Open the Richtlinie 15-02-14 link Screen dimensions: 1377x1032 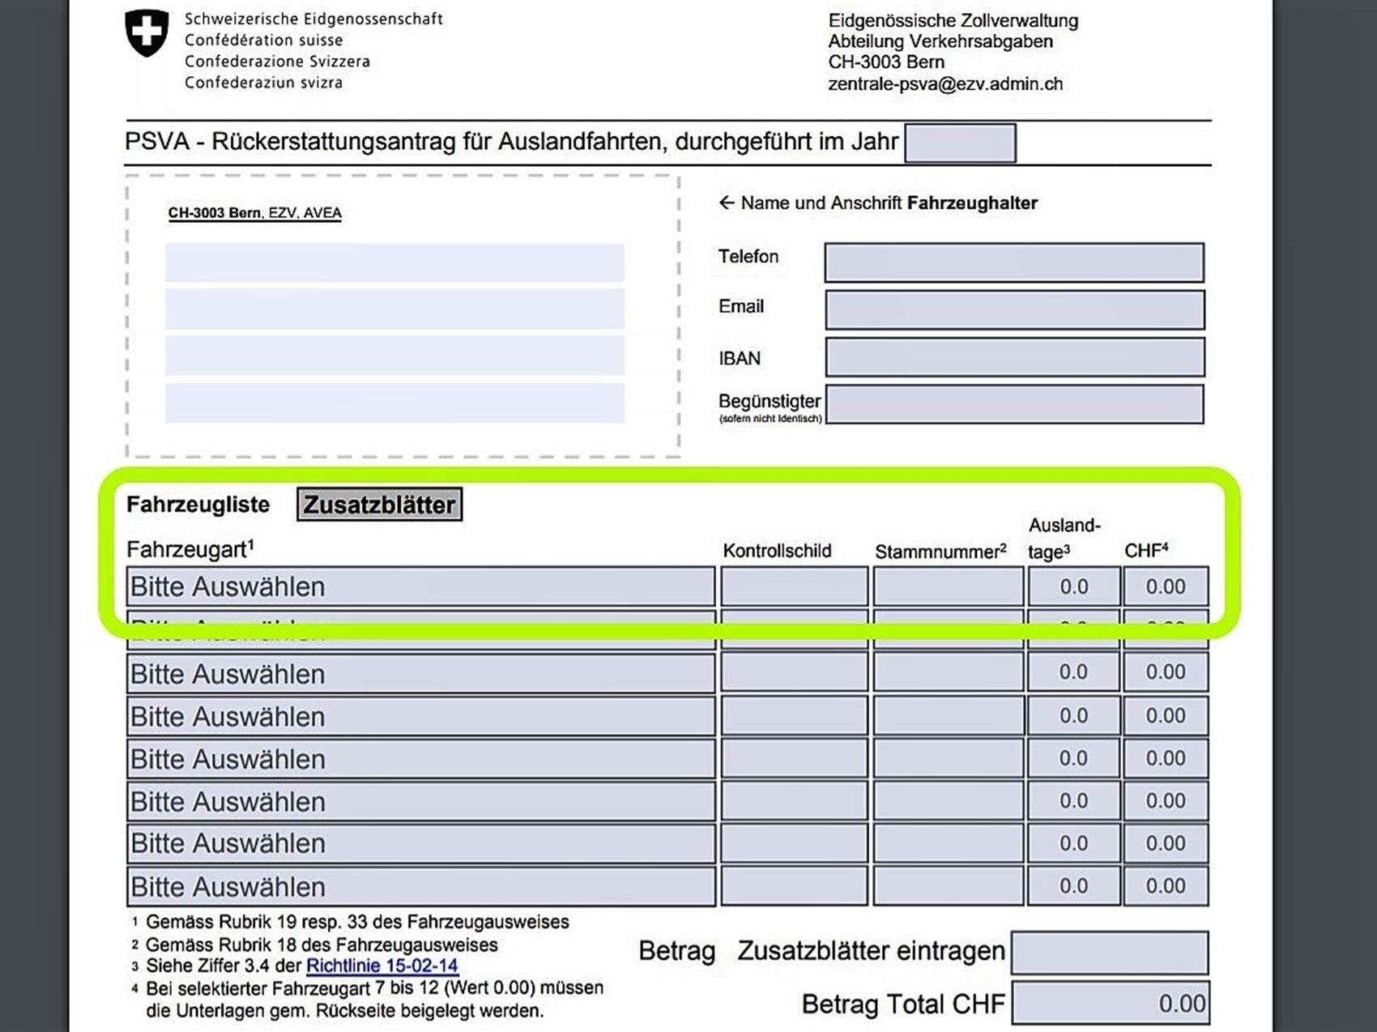tap(382, 966)
